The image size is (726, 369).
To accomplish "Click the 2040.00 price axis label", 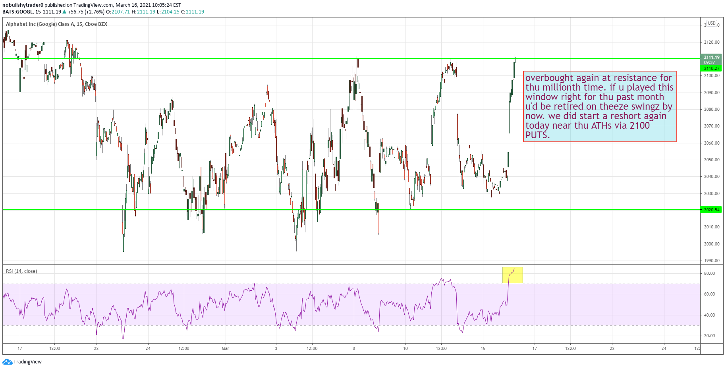I will [x=711, y=176].
